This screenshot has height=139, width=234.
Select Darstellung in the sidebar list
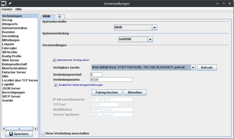[20, 36]
